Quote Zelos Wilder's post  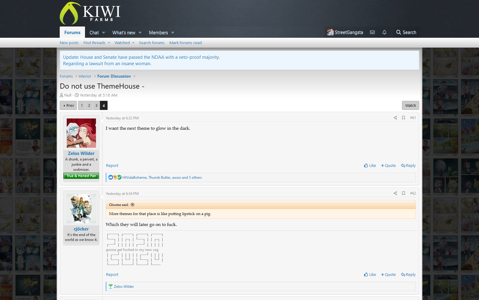389,166
